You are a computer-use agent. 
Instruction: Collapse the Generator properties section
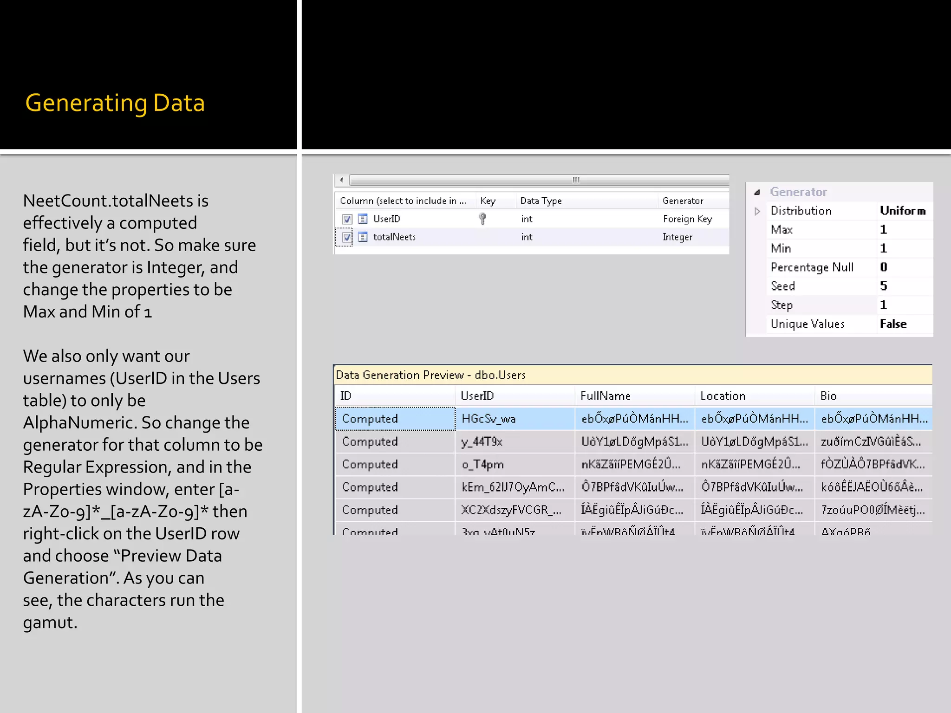tap(757, 192)
